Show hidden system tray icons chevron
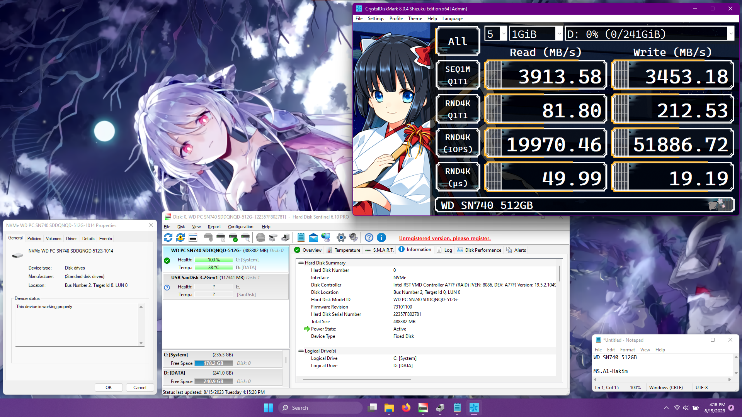 pos(666,408)
